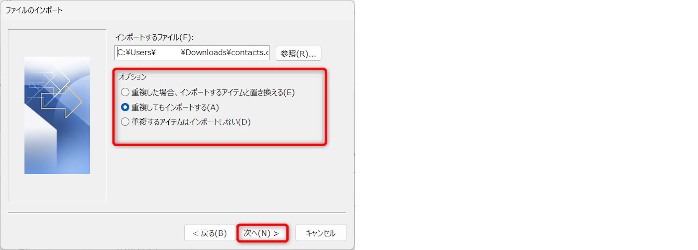
Task: Place cursor on contacts filename in path
Action: click(x=249, y=53)
